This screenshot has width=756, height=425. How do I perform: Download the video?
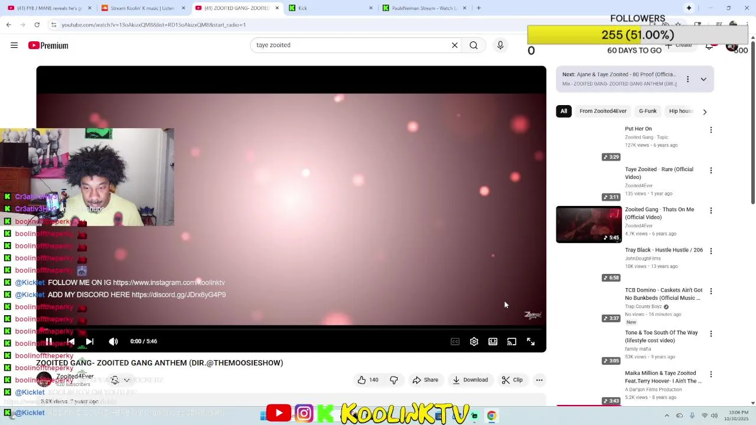click(x=470, y=380)
